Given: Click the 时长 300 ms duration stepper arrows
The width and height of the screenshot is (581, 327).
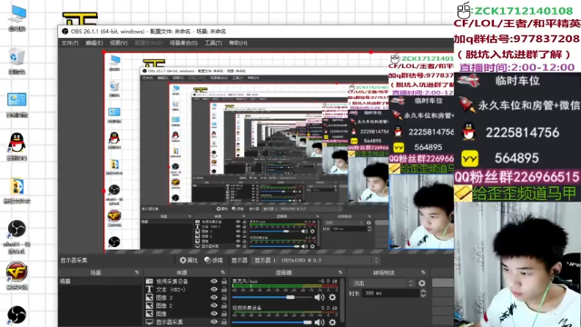Looking at the screenshot, I should 423,293.
